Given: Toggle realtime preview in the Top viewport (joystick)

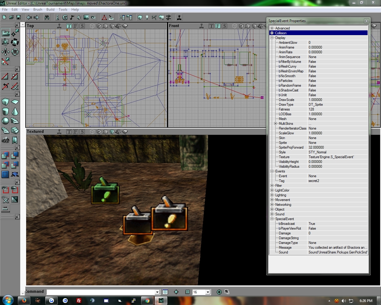Looking at the screenshot, I should pos(59,26).
